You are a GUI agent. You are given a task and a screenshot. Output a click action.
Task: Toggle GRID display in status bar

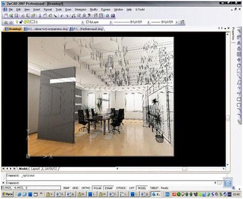(x=75, y=188)
